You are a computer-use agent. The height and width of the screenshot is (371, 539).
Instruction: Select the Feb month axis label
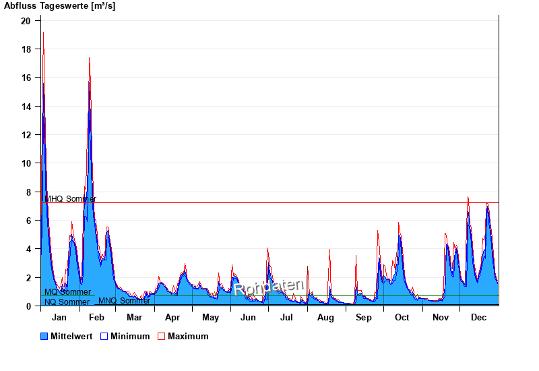pos(96,318)
